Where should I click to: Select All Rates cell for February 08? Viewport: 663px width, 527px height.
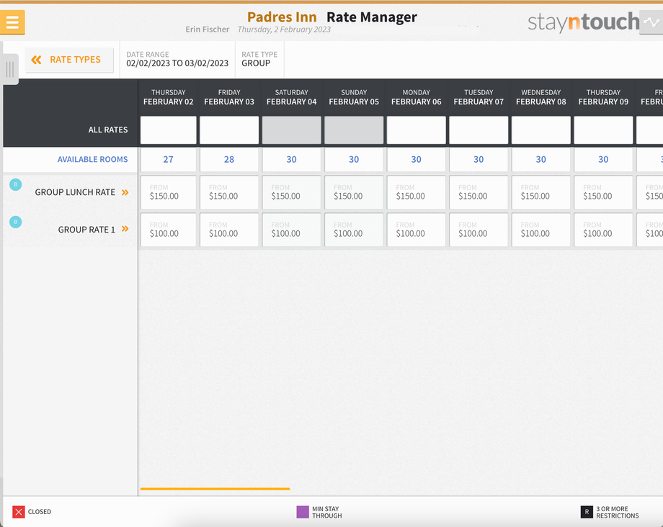(x=540, y=130)
